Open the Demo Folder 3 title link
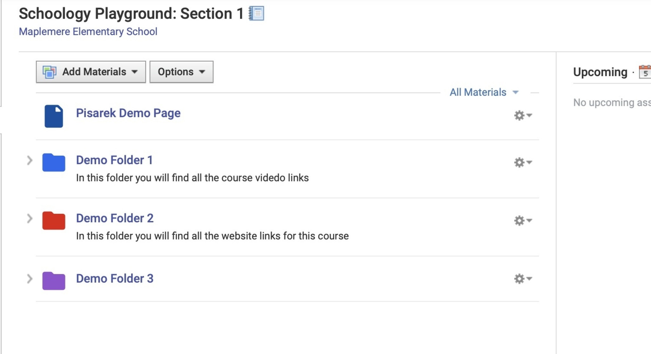651x354 pixels. (115, 278)
